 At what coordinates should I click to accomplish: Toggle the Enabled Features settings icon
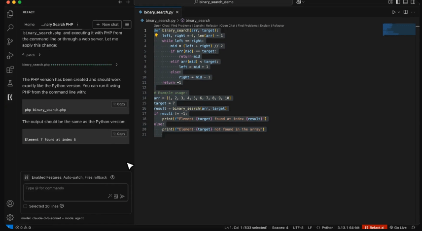point(27,177)
